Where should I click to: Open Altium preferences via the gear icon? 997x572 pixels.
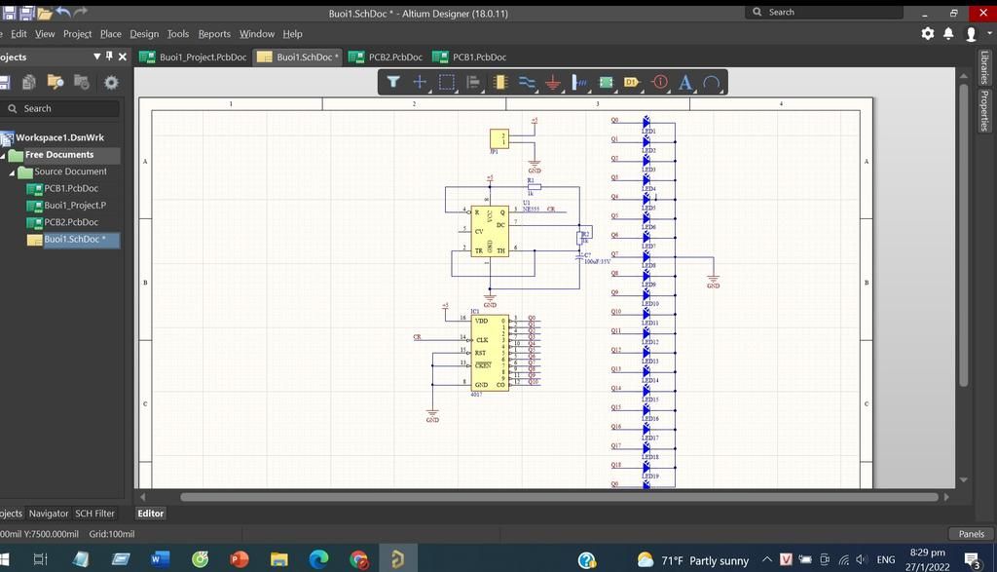[x=928, y=32]
